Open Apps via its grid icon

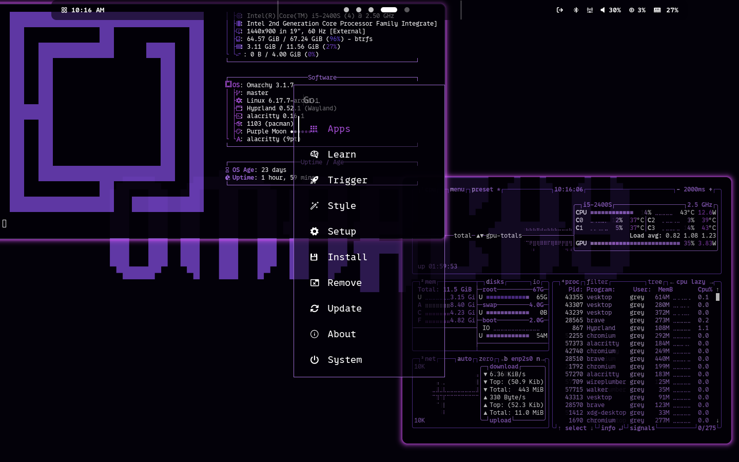(x=314, y=129)
